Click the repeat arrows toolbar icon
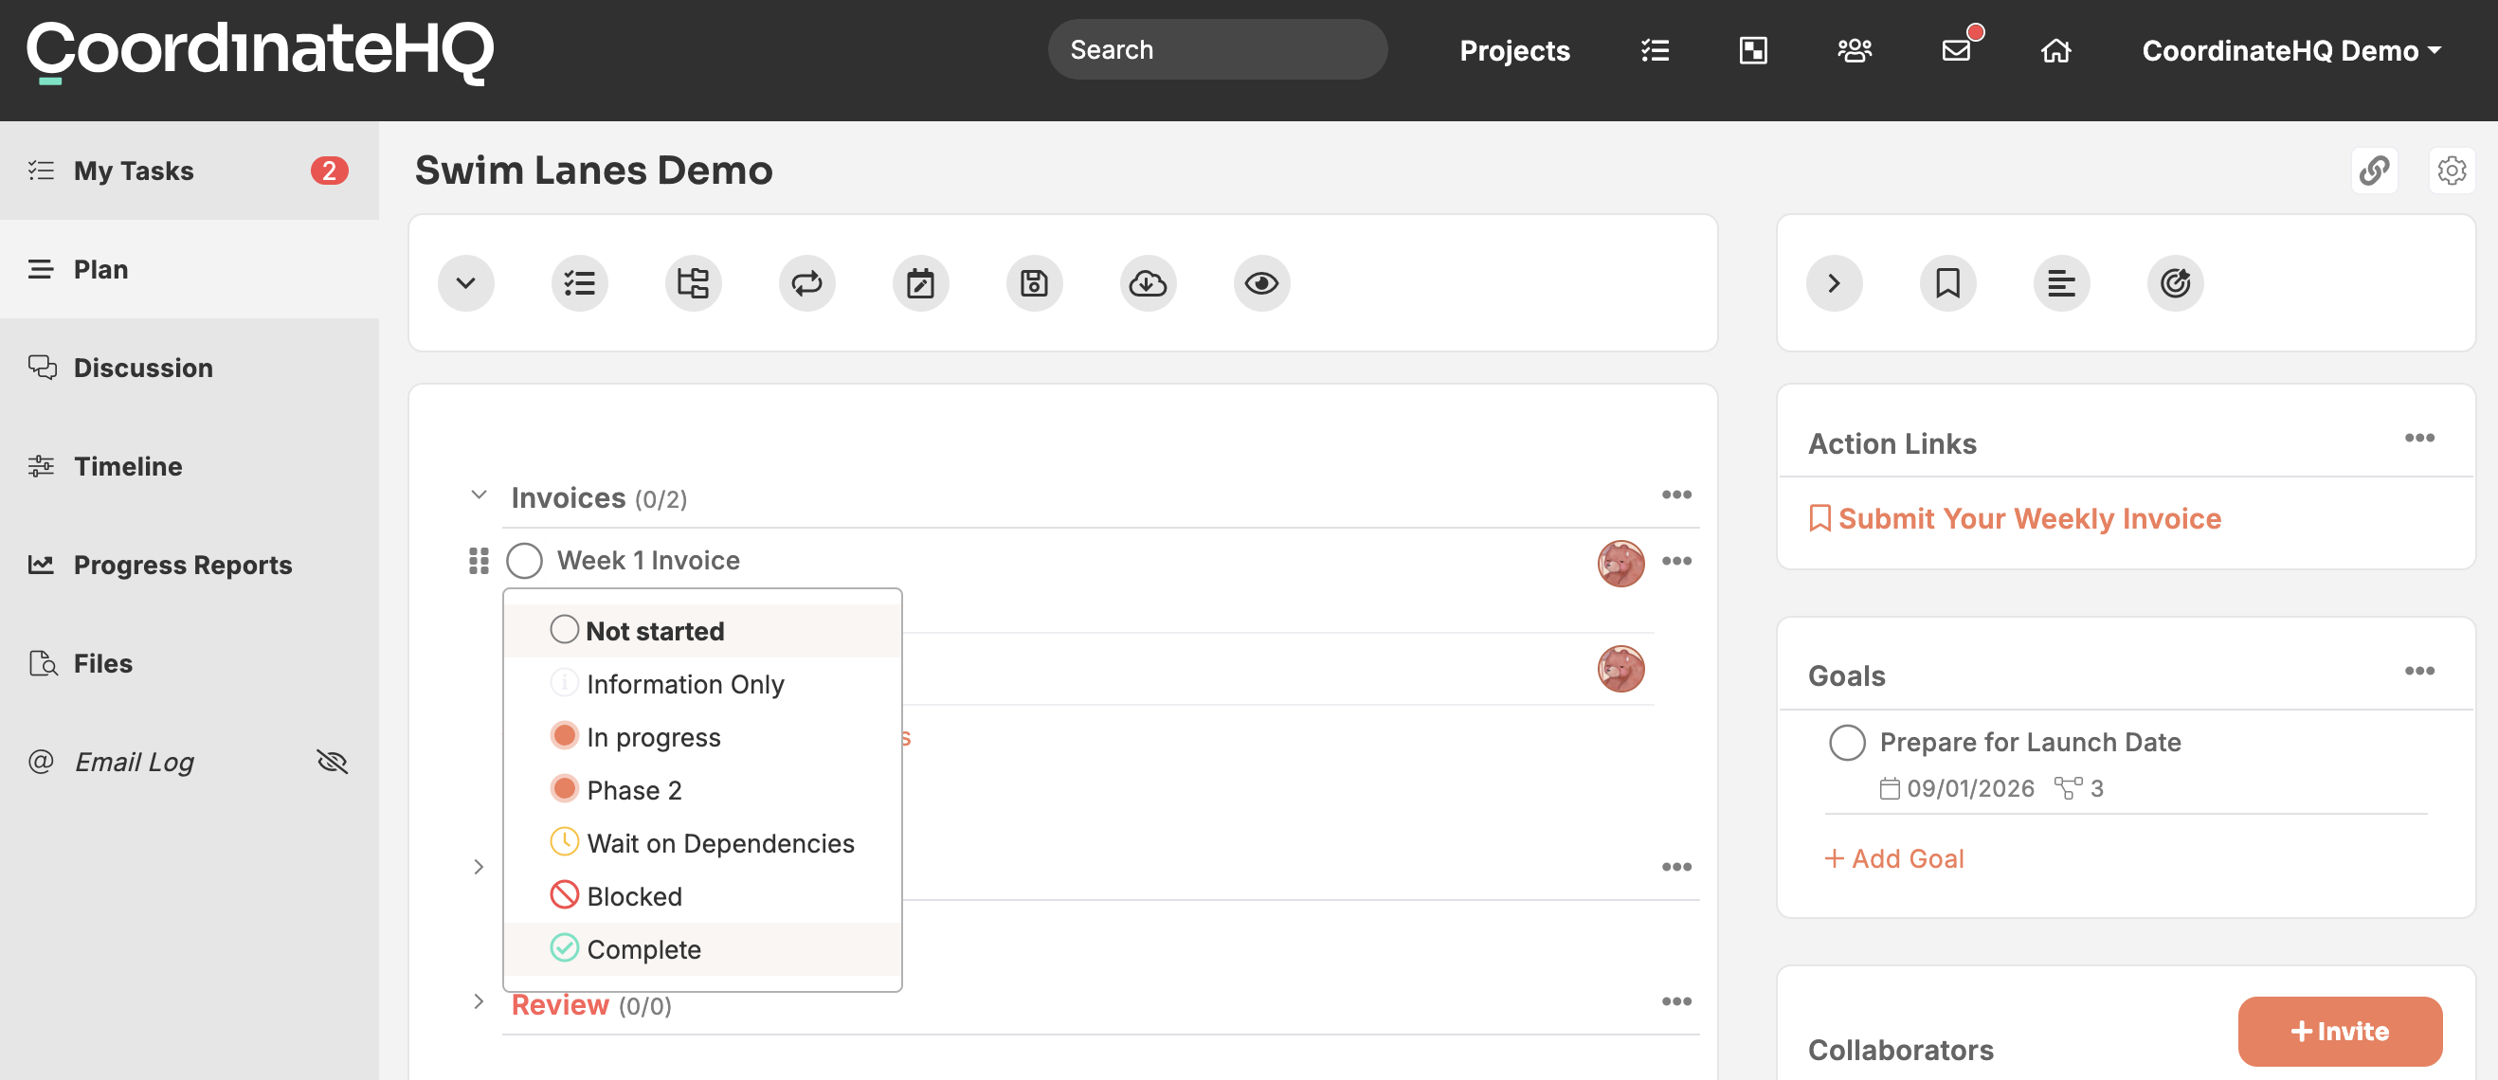2498x1080 pixels. (806, 283)
